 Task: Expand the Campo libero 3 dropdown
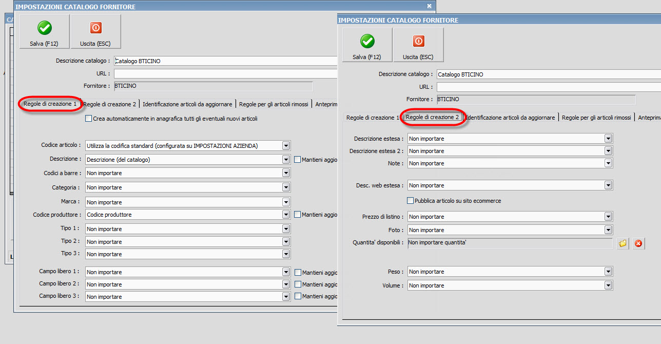tap(286, 297)
